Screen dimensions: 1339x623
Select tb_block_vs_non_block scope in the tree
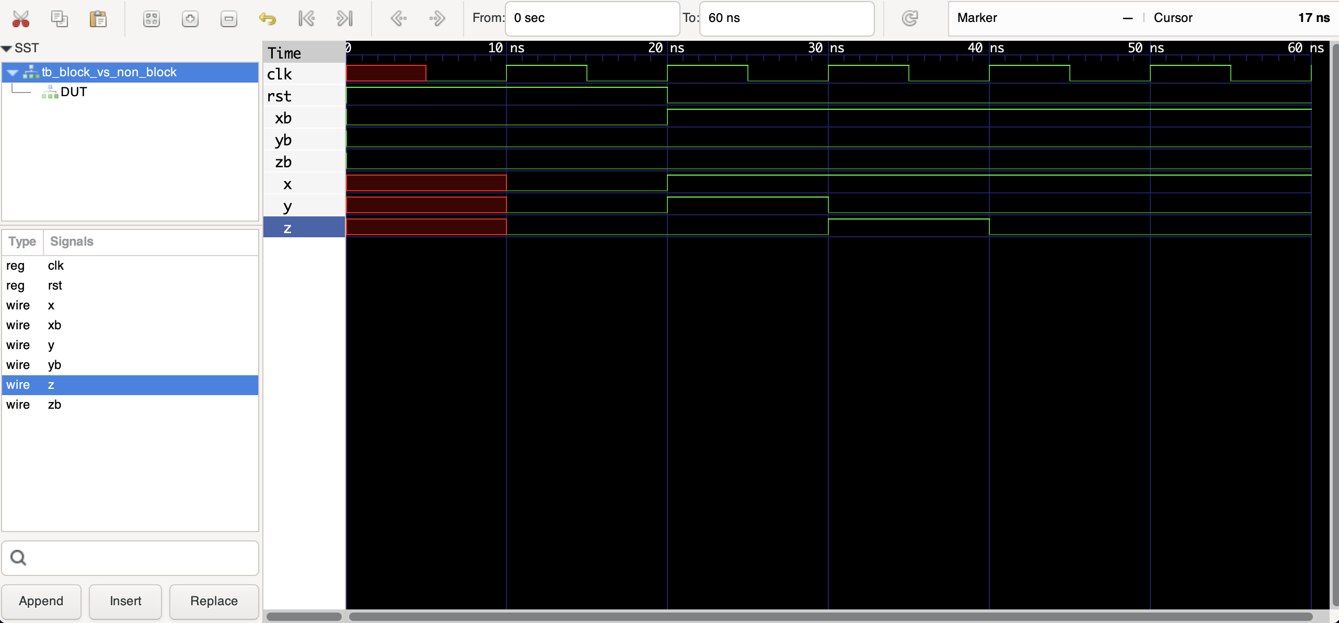click(x=130, y=72)
